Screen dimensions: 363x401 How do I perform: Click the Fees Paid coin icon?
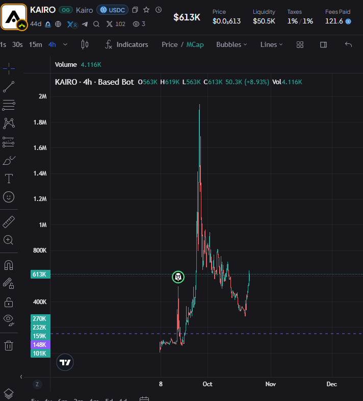click(348, 21)
